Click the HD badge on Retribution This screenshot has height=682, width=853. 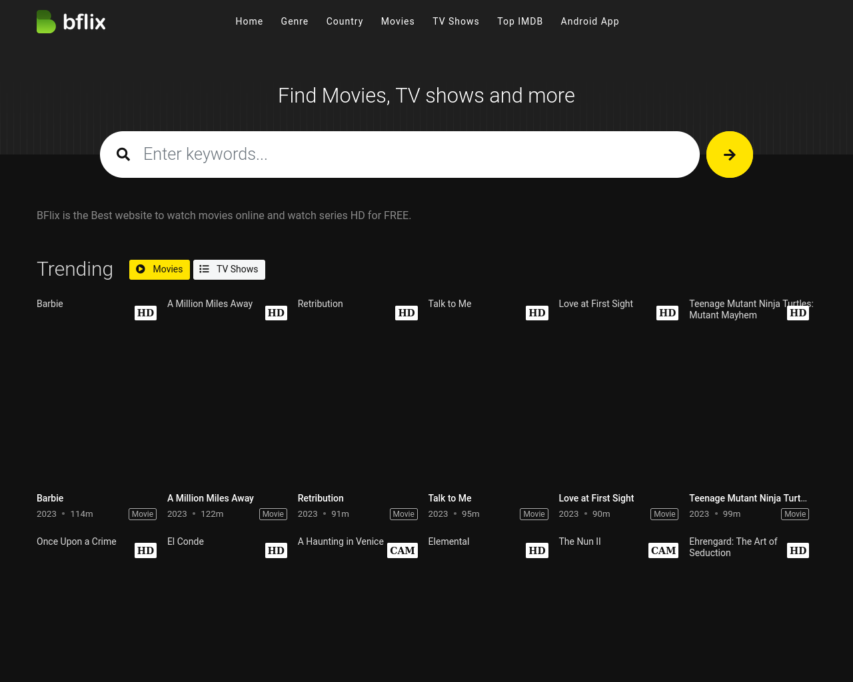pyautogui.click(x=407, y=313)
